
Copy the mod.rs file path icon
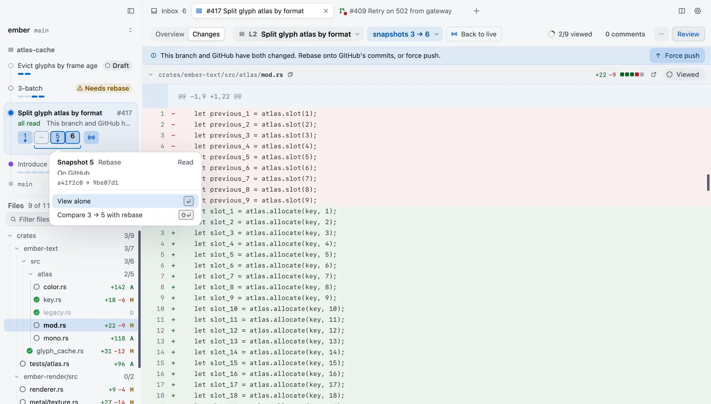coord(290,75)
